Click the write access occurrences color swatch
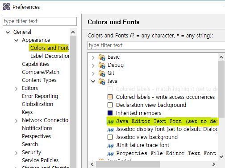 [x=110, y=97]
